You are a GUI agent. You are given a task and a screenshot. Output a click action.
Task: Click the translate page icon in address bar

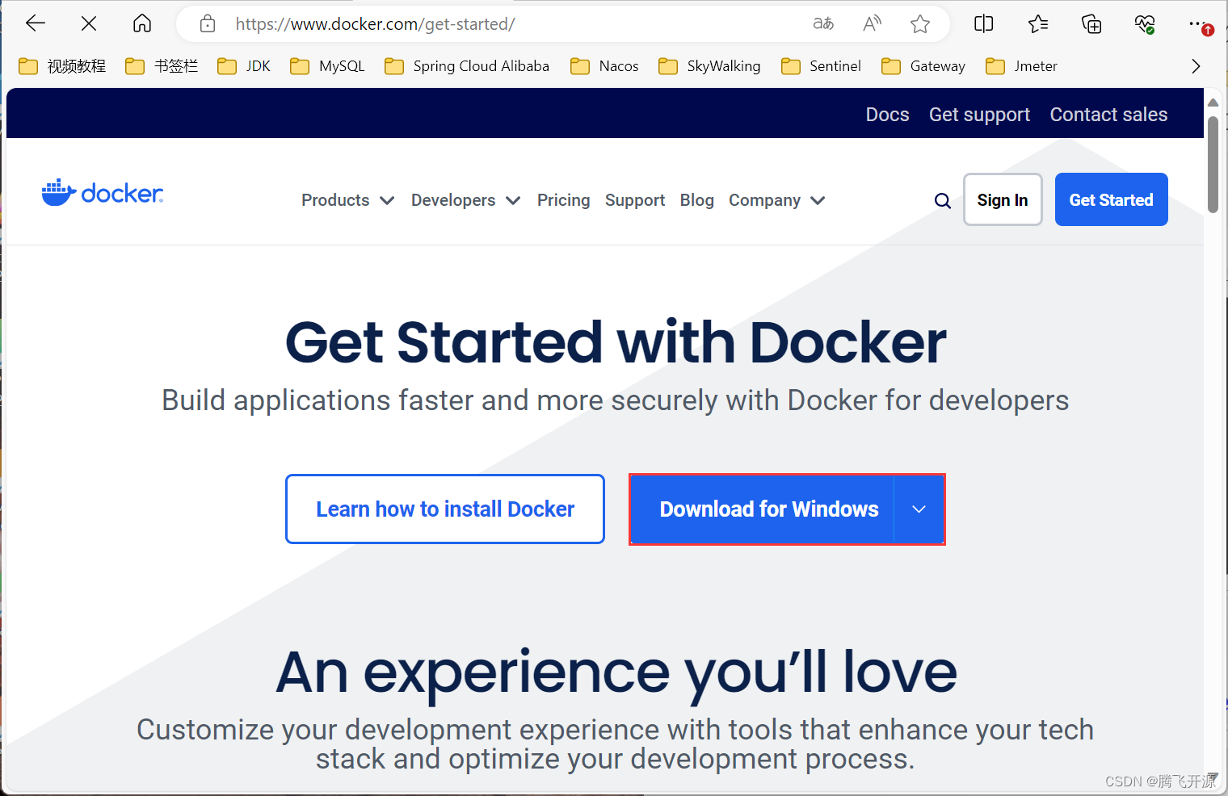pos(823,24)
